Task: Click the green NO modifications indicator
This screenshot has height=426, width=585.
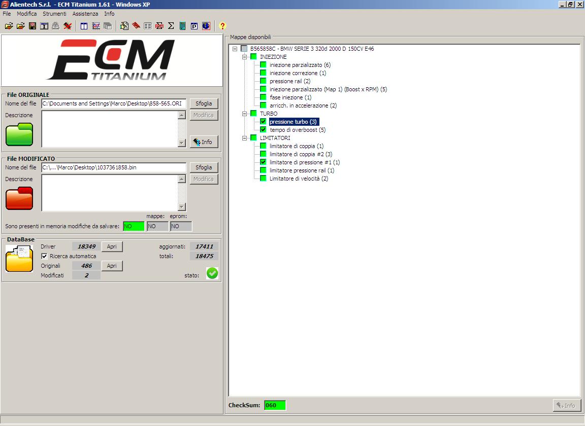Action: tap(134, 226)
